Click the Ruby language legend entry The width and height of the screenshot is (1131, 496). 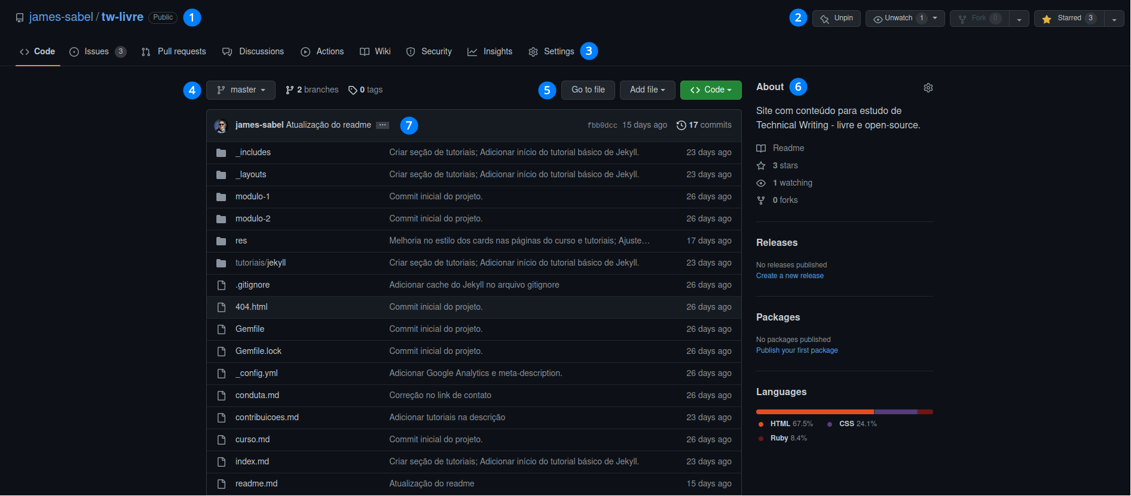click(x=783, y=439)
